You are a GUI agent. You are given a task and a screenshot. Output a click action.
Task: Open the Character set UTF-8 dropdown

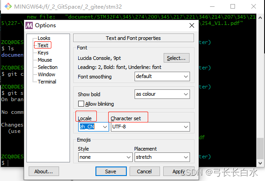click(x=150, y=127)
